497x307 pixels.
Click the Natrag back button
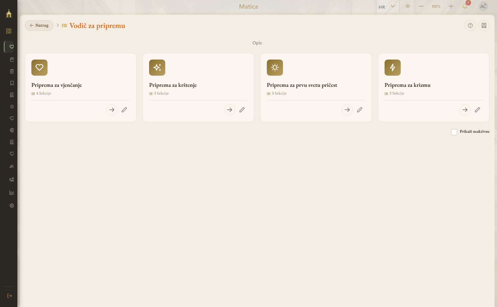(x=39, y=25)
